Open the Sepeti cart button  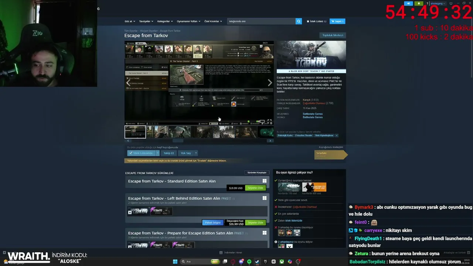tap(337, 21)
